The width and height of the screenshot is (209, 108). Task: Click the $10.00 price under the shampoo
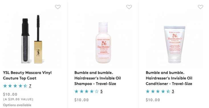tap(82, 100)
